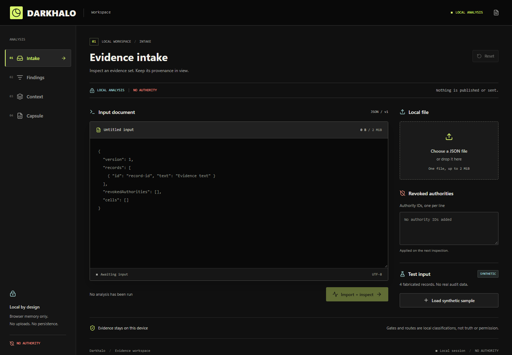The image size is (512, 355).
Task: Click the Untitled input file name
Action: point(119,130)
